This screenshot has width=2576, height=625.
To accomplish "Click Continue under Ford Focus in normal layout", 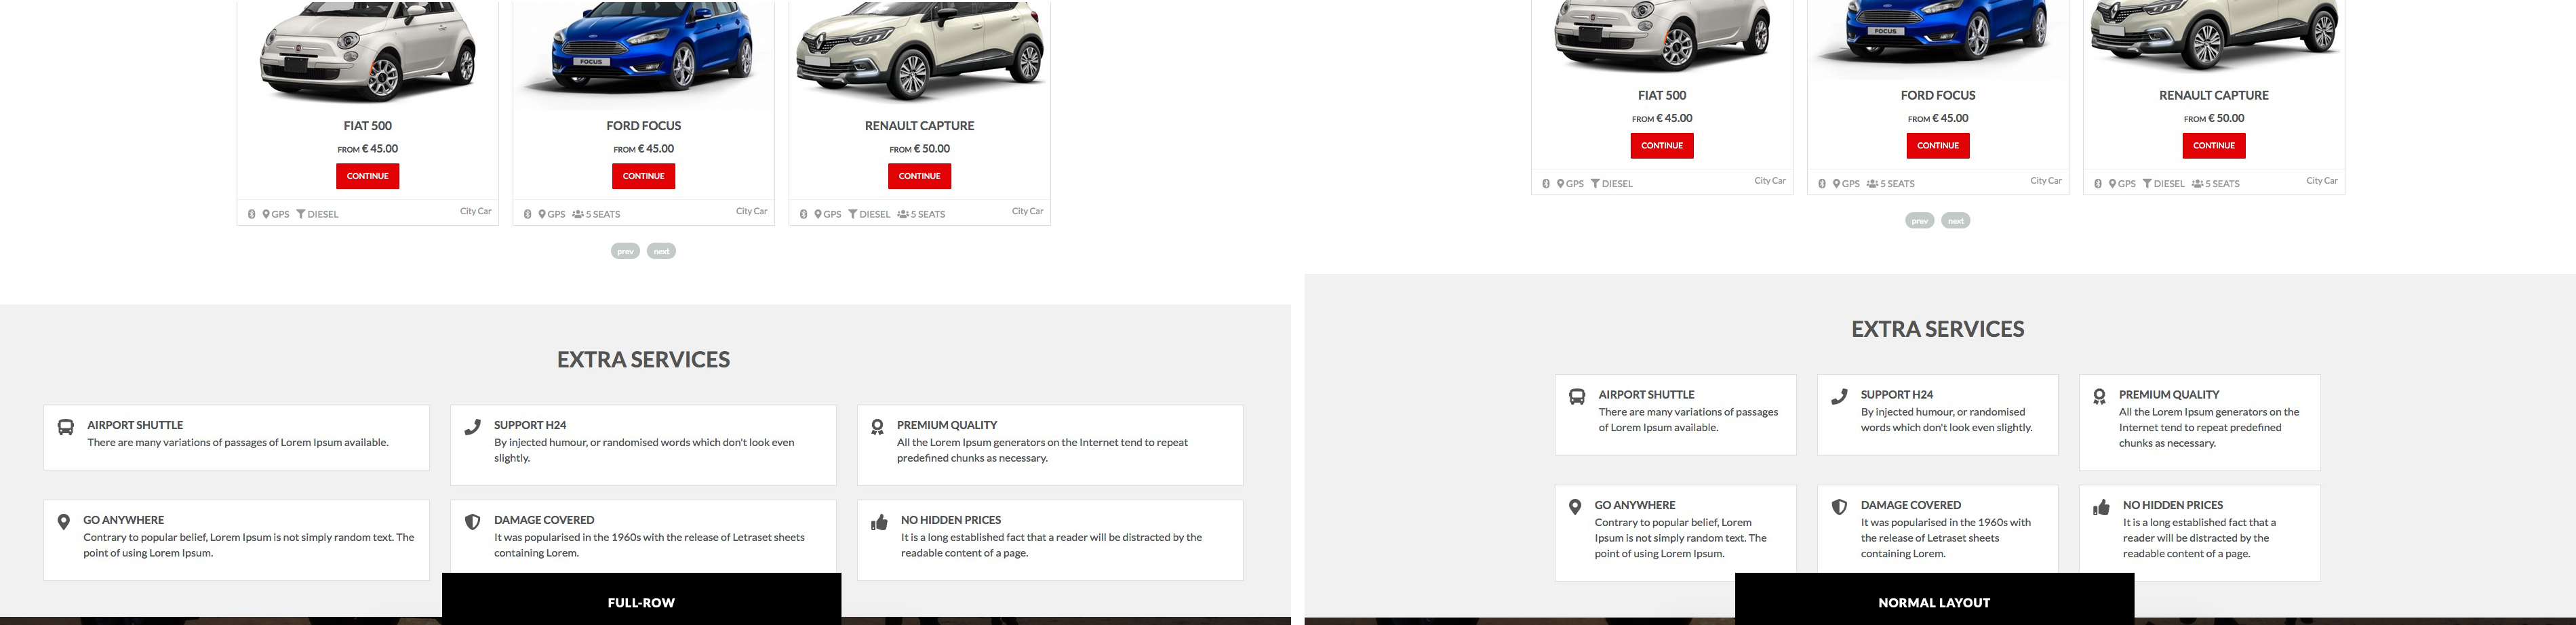I will [x=1938, y=146].
